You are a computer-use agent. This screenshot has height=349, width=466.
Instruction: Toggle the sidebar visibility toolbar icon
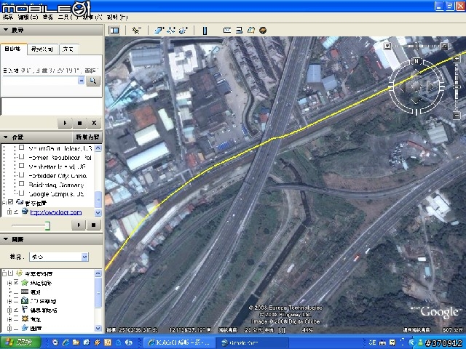coord(114,31)
